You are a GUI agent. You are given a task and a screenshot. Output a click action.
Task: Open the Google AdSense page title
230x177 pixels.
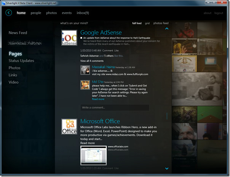(101, 32)
